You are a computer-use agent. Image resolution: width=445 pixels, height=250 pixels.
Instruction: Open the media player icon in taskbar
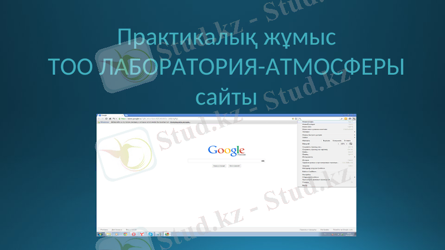tap(116, 234)
